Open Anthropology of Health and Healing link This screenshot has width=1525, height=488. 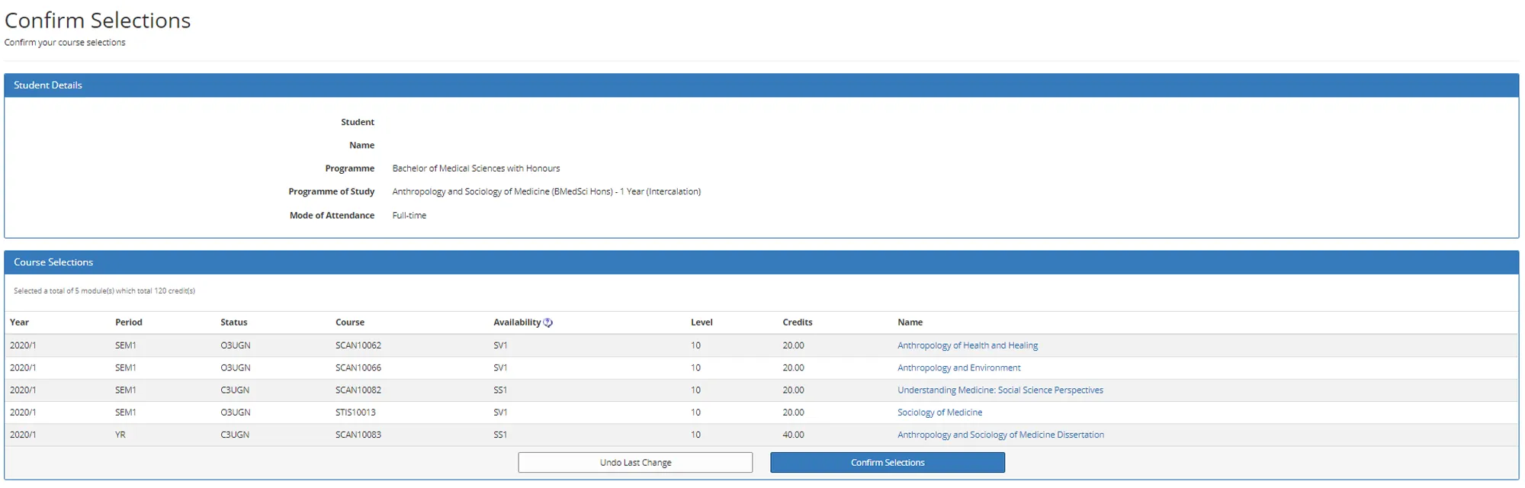pos(968,345)
